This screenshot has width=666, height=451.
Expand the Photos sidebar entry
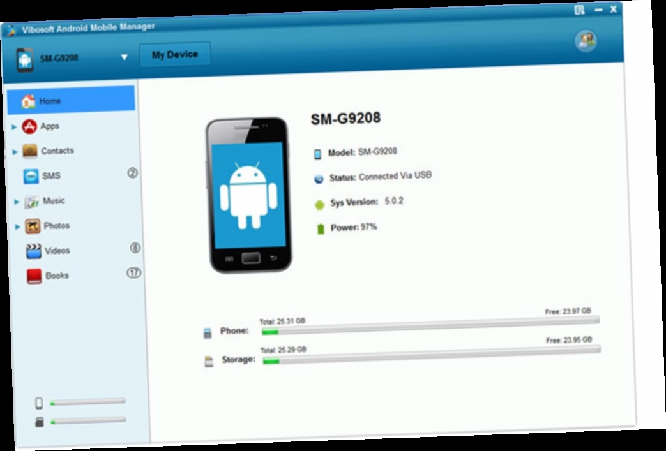point(17,225)
